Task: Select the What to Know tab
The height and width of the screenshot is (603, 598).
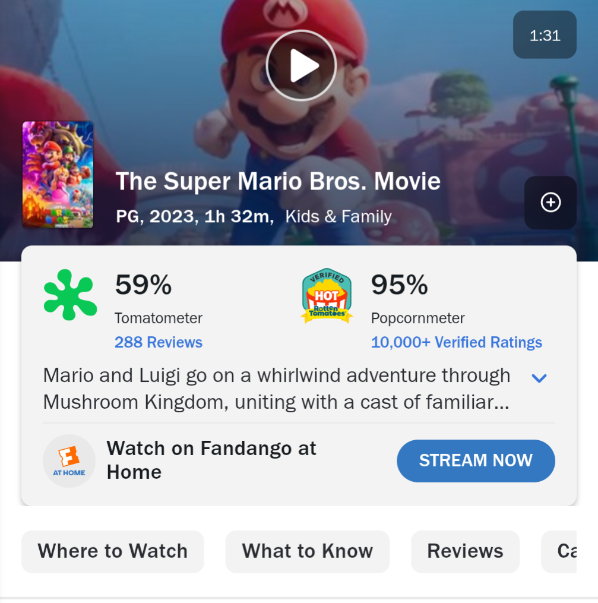Action: (308, 551)
